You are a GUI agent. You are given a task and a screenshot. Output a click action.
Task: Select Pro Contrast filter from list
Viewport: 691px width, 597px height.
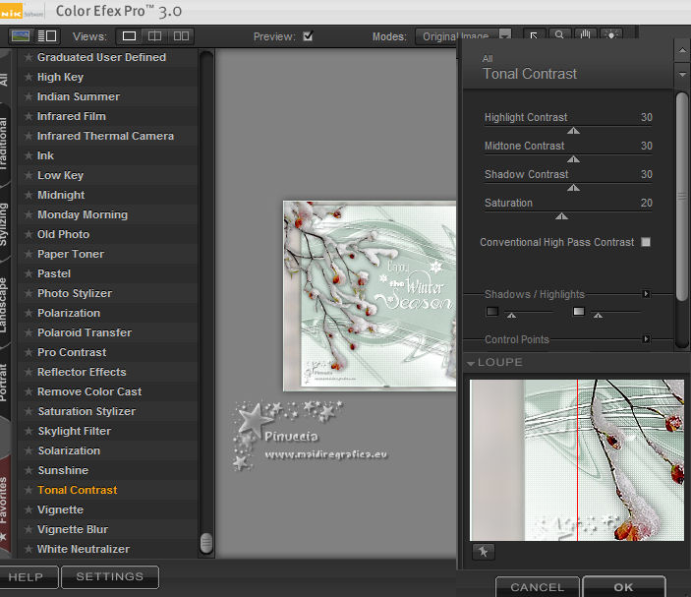[72, 352]
